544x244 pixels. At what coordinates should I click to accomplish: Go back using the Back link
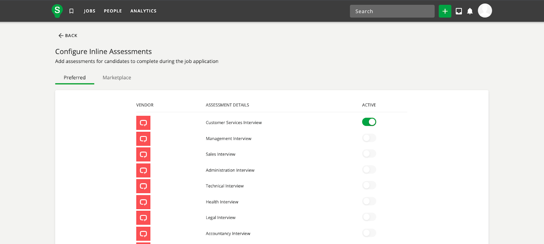click(68, 36)
